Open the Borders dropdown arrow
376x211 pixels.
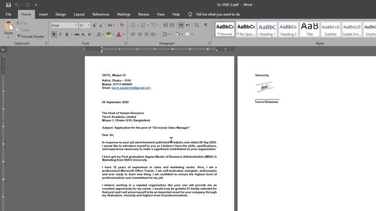click(192, 35)
